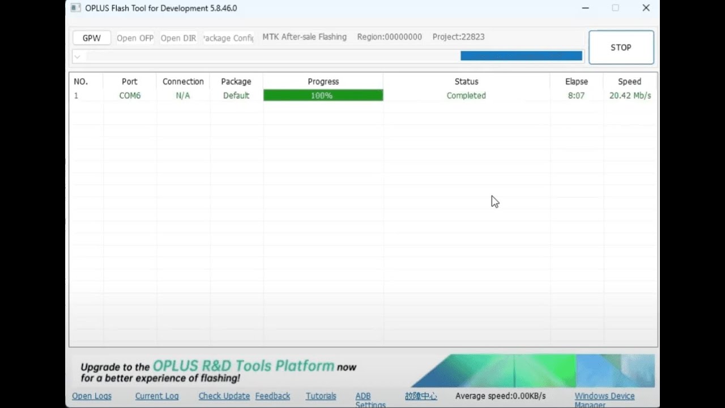
Task: Click the blue overall progress bar
Action: (x=521, y=56)
